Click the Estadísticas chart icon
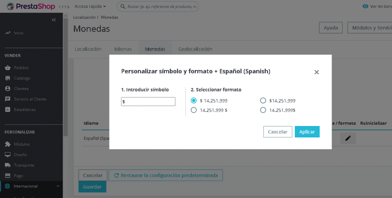This screenshot has width=392, height=198. pyautogui.click(x=7, y=110)
